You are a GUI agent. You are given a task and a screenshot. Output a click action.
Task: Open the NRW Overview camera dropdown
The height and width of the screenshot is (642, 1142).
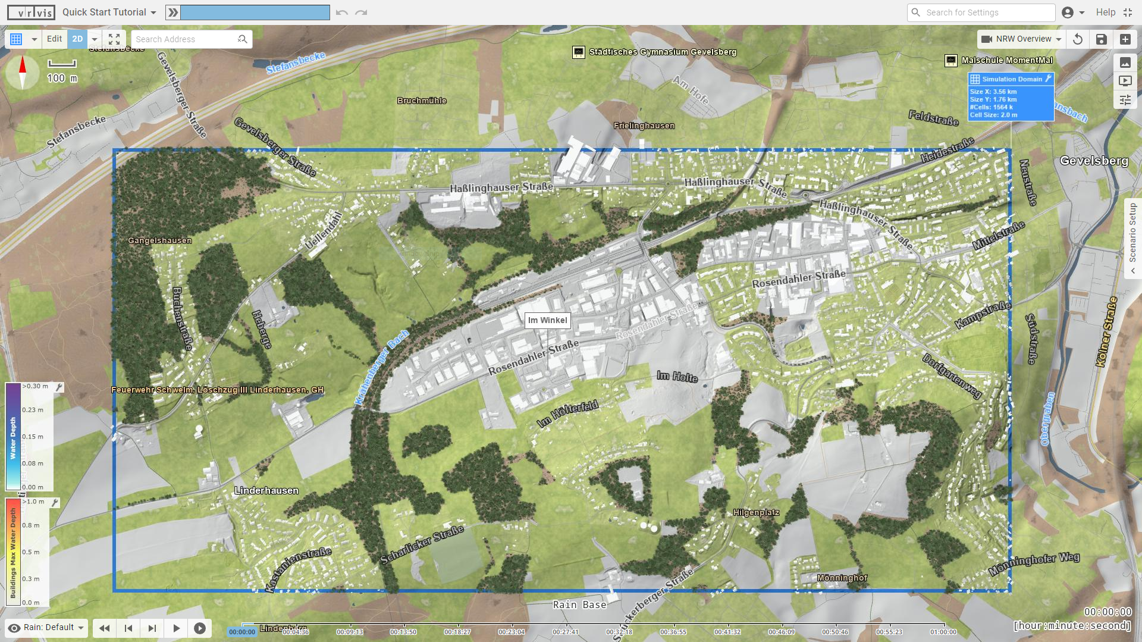coord(1021,39)
